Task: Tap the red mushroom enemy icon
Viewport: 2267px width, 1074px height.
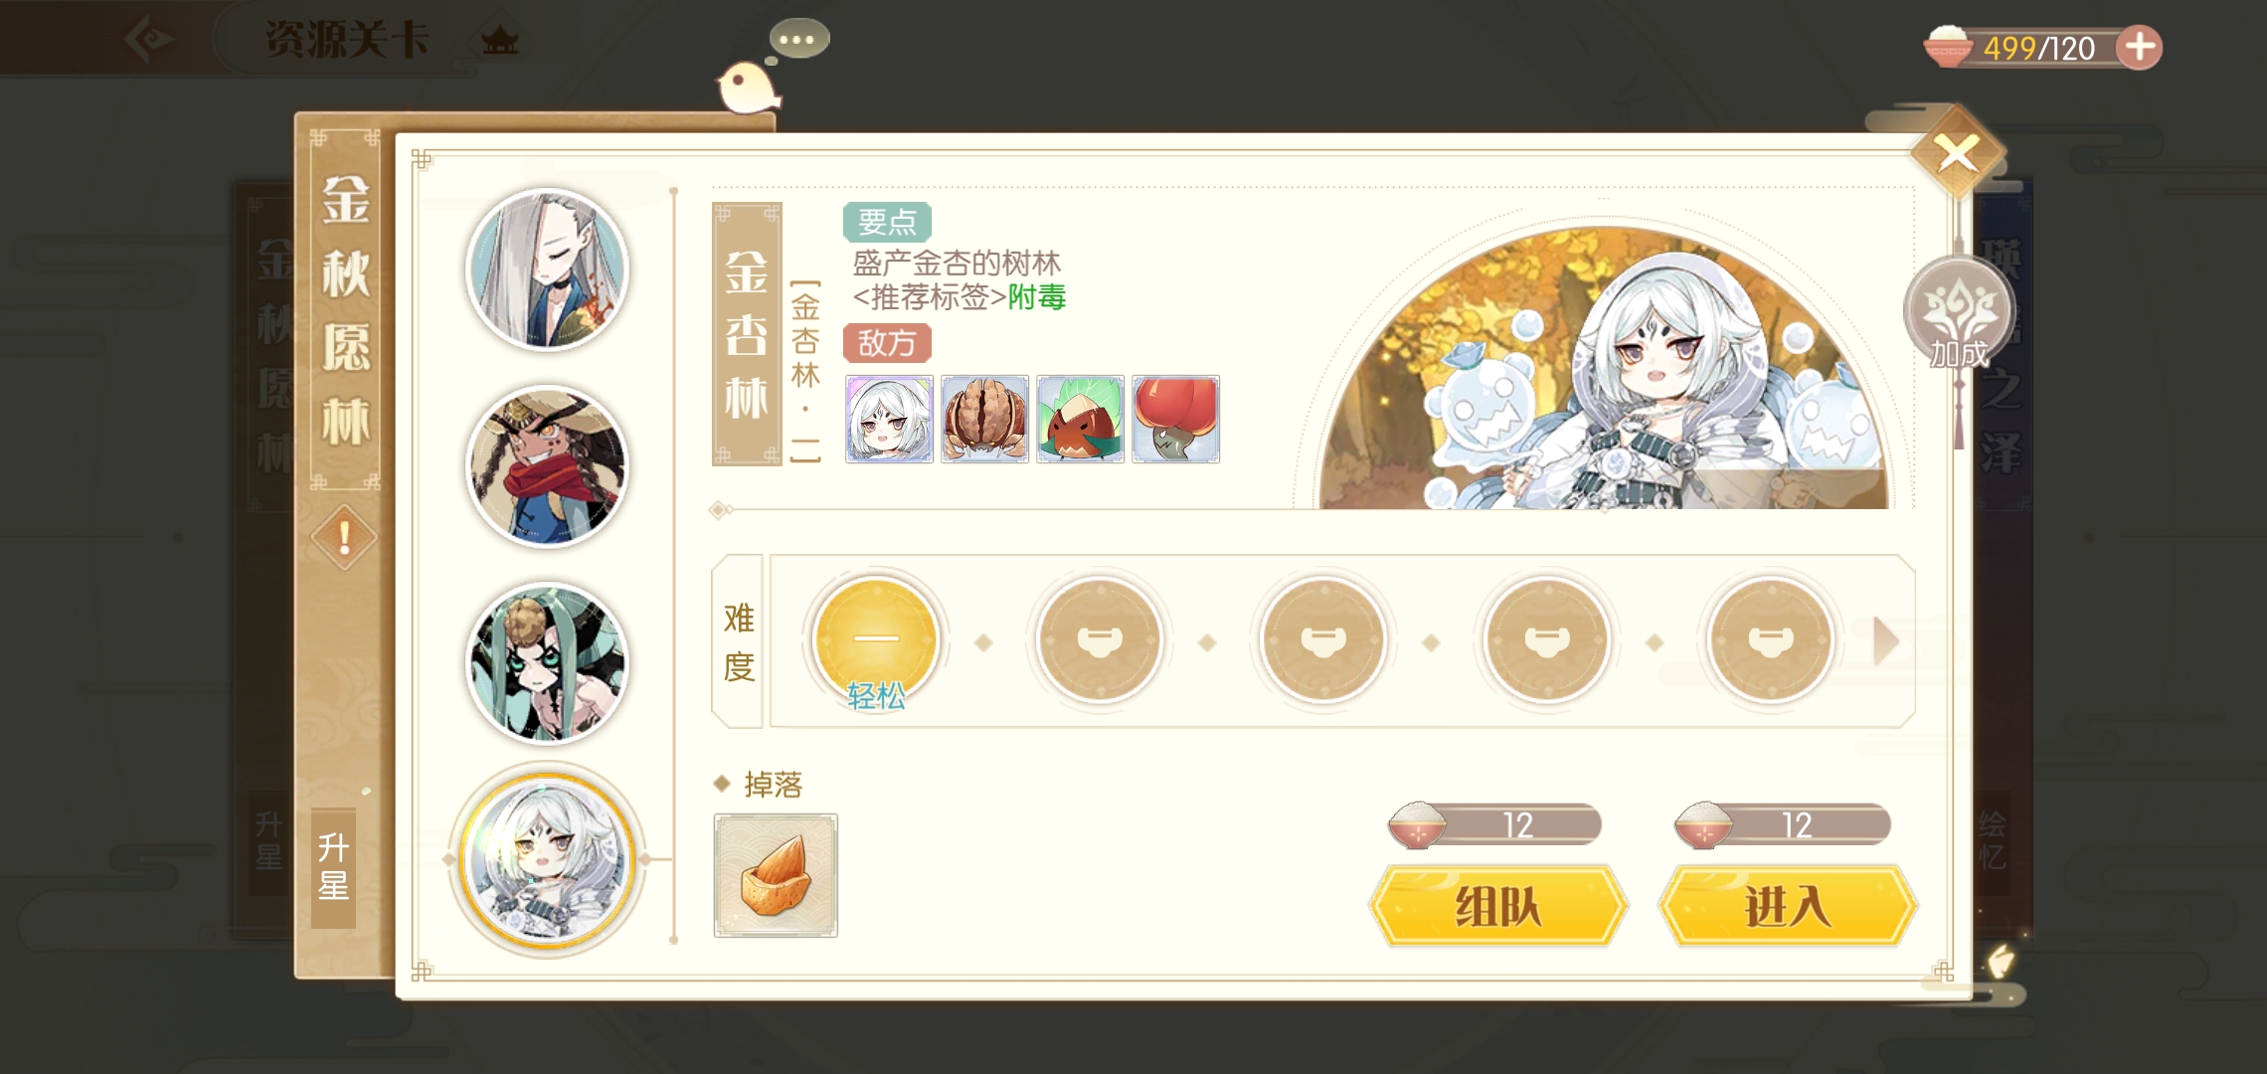Action: point(1175,419)
